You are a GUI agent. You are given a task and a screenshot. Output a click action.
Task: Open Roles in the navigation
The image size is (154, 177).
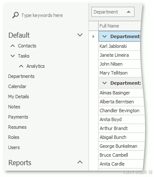[x=14, y=137]
